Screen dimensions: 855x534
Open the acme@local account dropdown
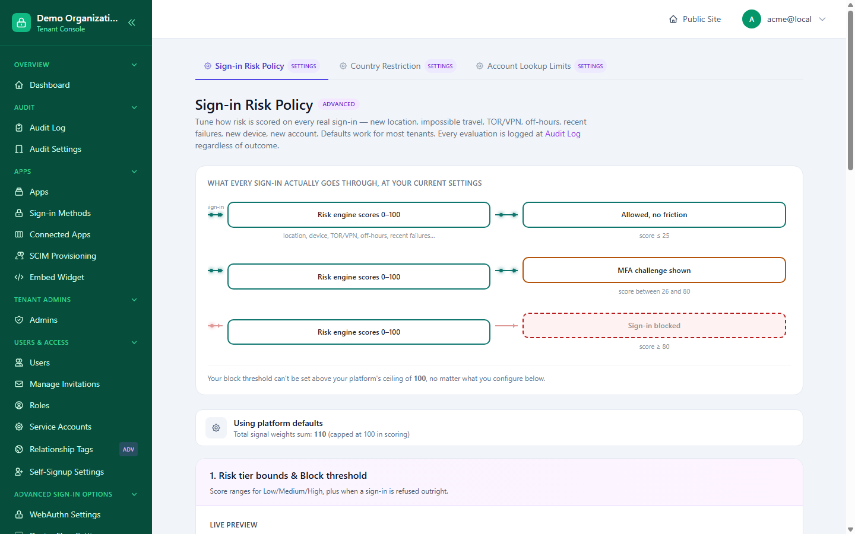785,19
